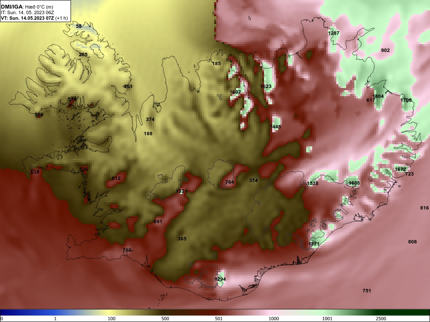
Task: Click the '0' tick on the colour scale
Action: tap(2, 319)
